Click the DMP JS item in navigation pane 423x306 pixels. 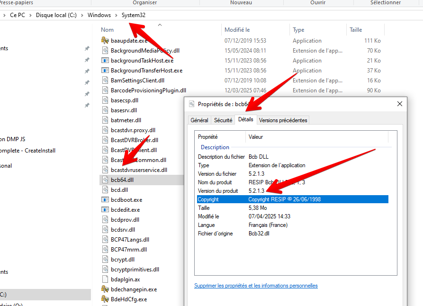12,139
